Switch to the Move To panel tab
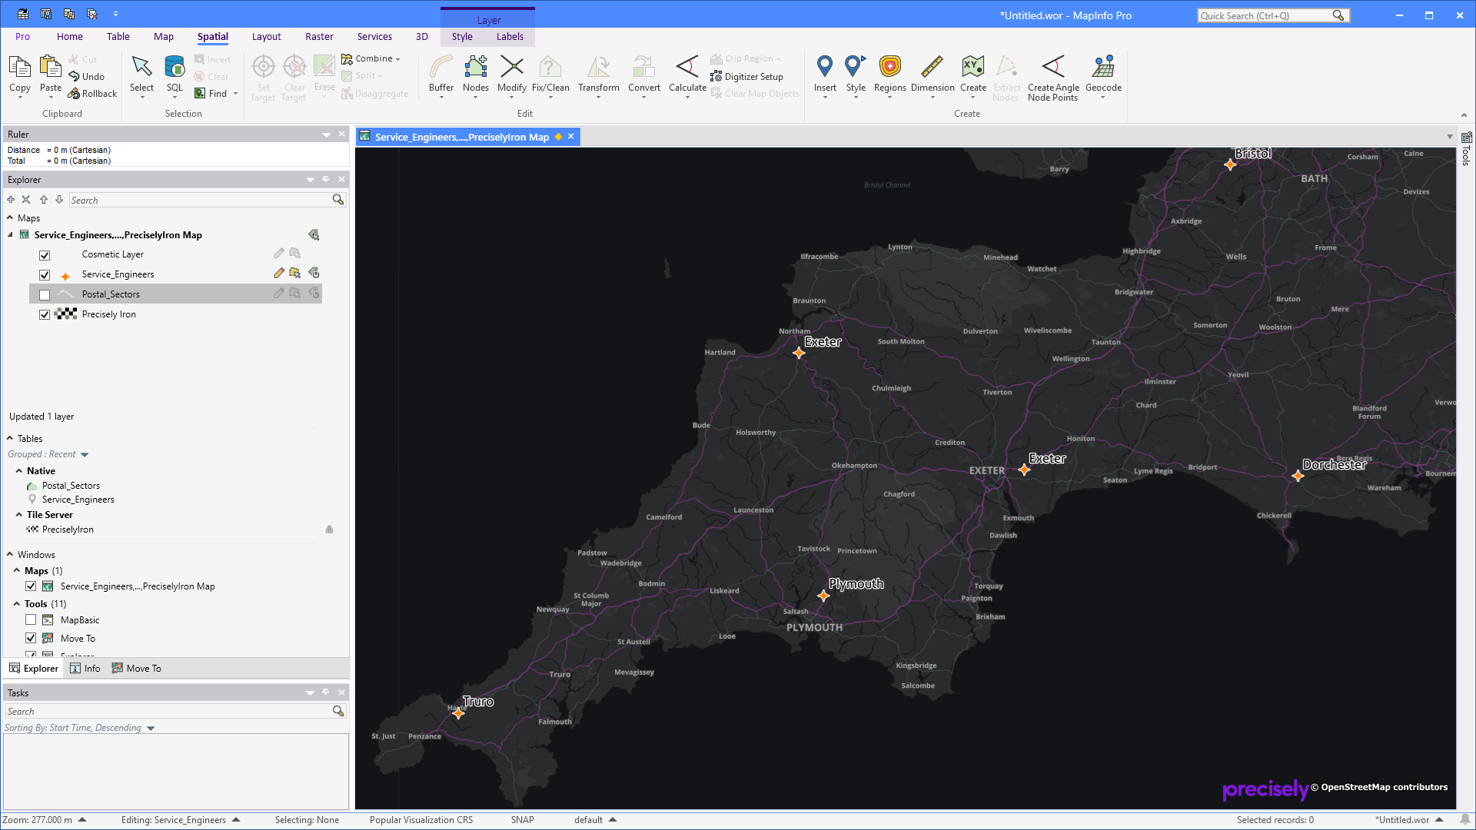 point(137,669)
